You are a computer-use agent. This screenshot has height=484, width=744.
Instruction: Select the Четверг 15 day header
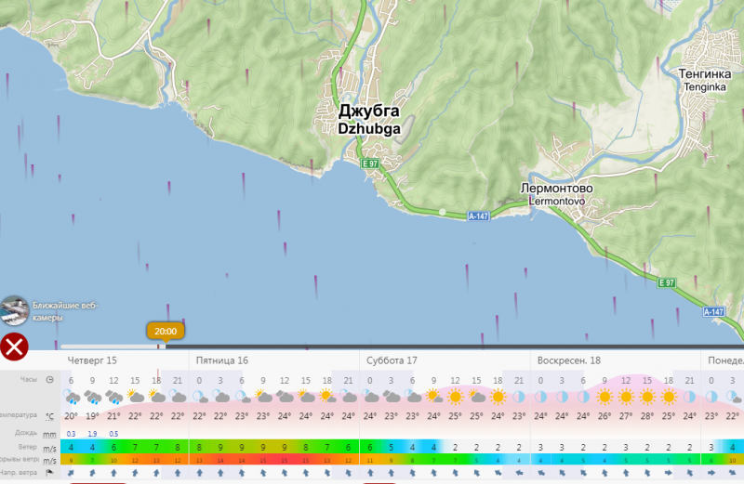pos(92,360)
